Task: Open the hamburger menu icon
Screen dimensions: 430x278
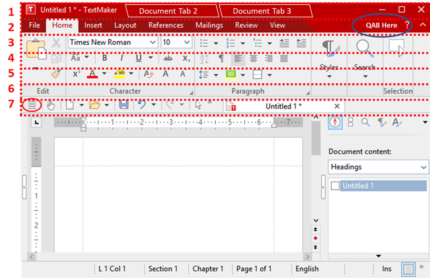Action: point(32,105)
